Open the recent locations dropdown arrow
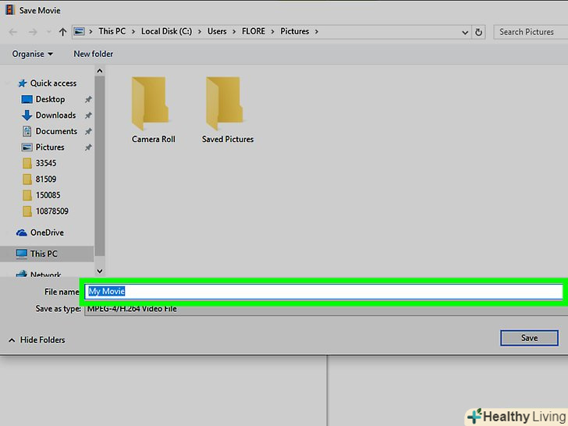 [49, 32]
